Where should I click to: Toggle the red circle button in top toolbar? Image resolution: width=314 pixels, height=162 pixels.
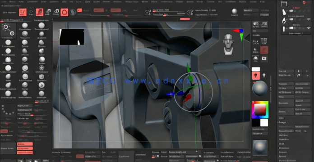[64, 13]
